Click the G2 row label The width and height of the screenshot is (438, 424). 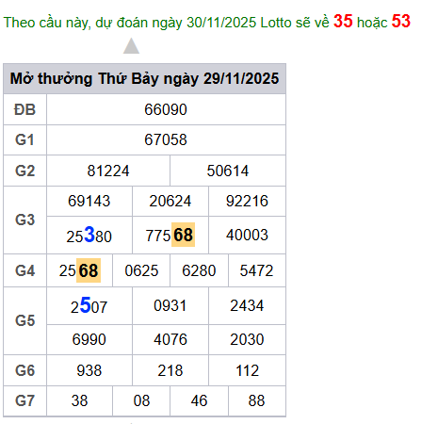coord(24,171)
